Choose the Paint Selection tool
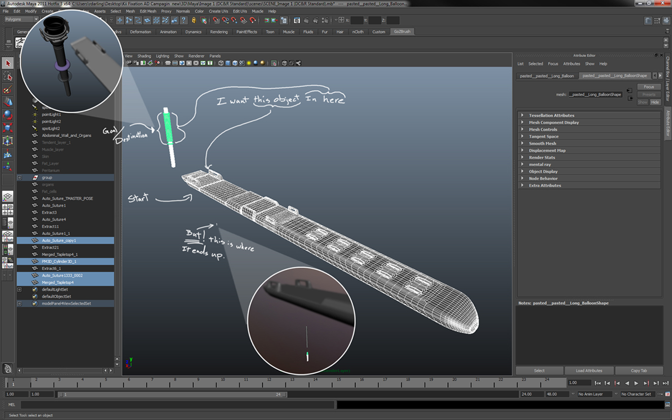672x420 pixels. (8, 90)
